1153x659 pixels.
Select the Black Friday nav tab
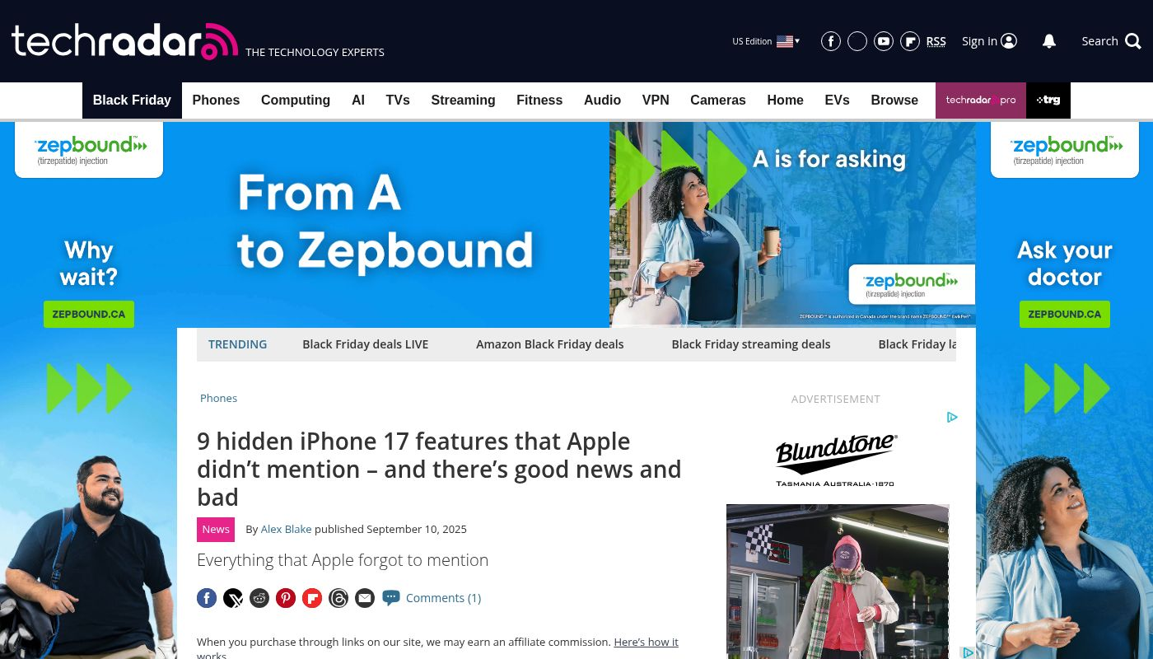point(132,100)
